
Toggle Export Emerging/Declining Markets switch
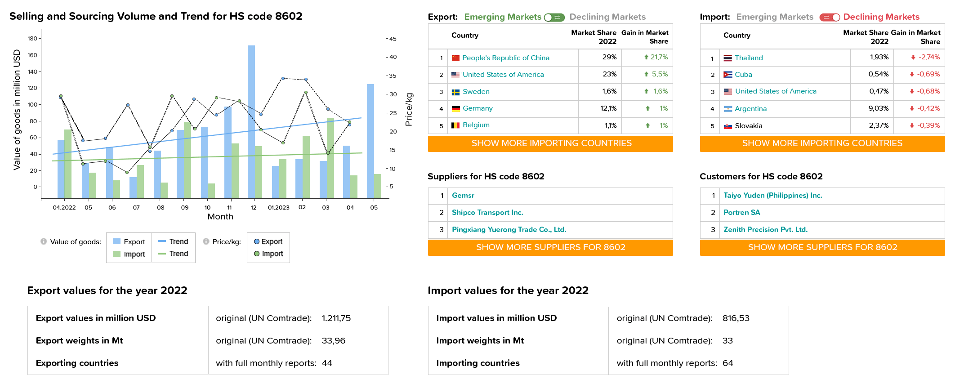pos(554,18)
